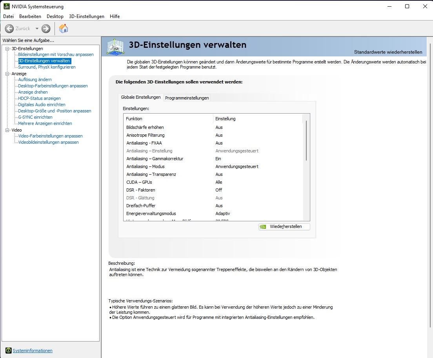Open Desktop-Farbeinstellungen anpassen

tap(53, 86)
